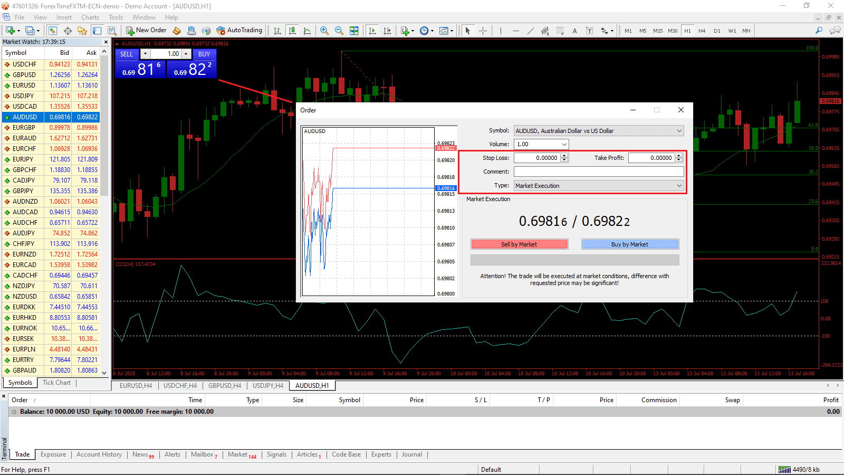Toggle the chart shift
The width and height of the screenshot is (844, 475).
(388, 30)
